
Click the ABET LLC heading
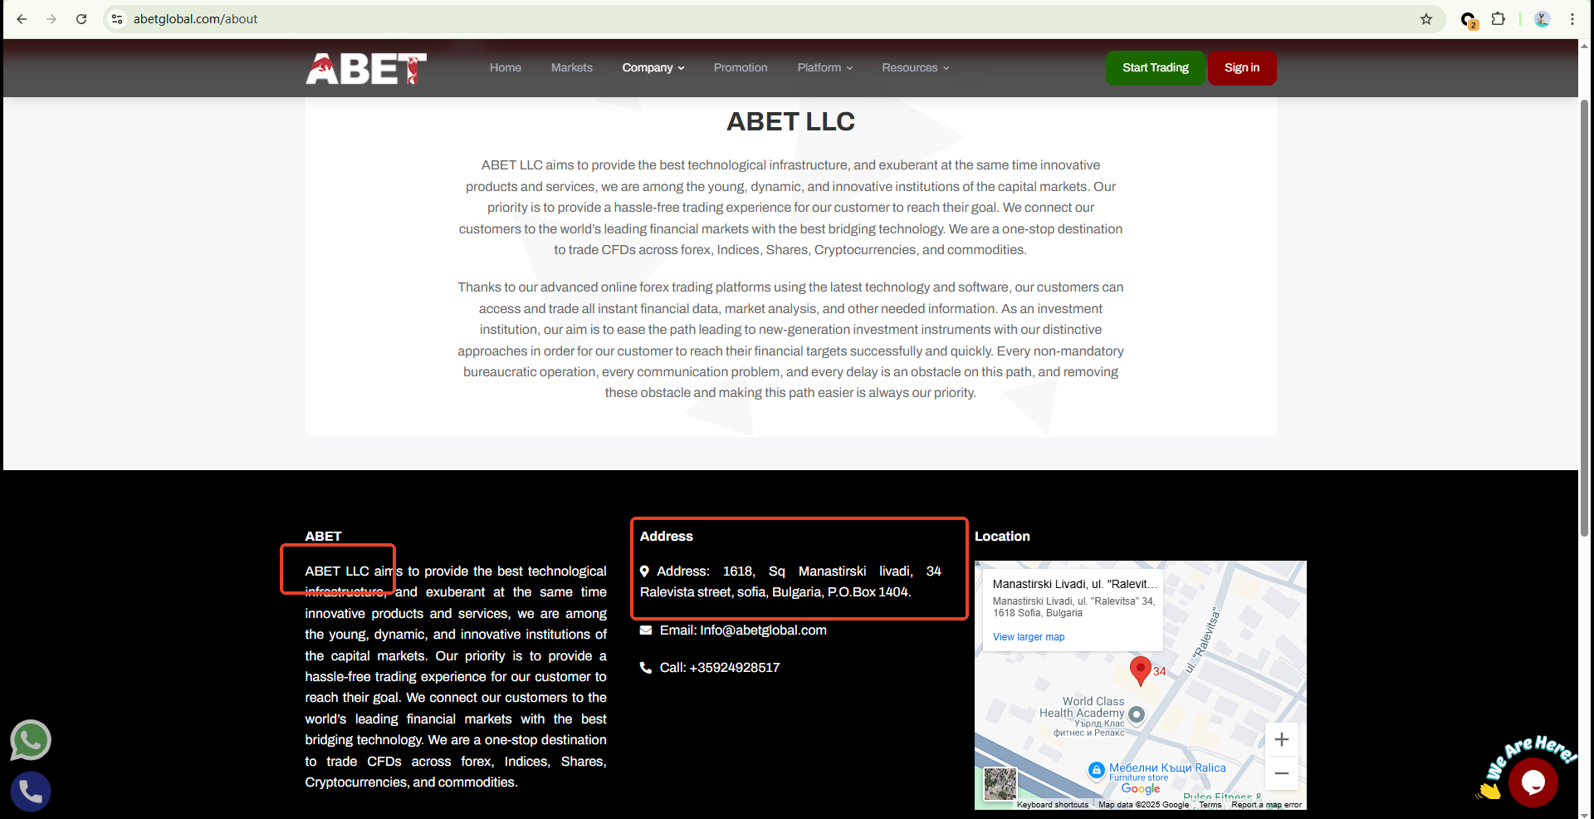[x=790, y=122]
